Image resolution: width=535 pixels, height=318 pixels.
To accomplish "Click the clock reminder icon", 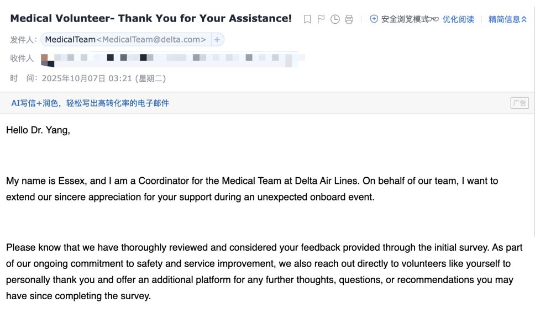I will pos(335,19).
